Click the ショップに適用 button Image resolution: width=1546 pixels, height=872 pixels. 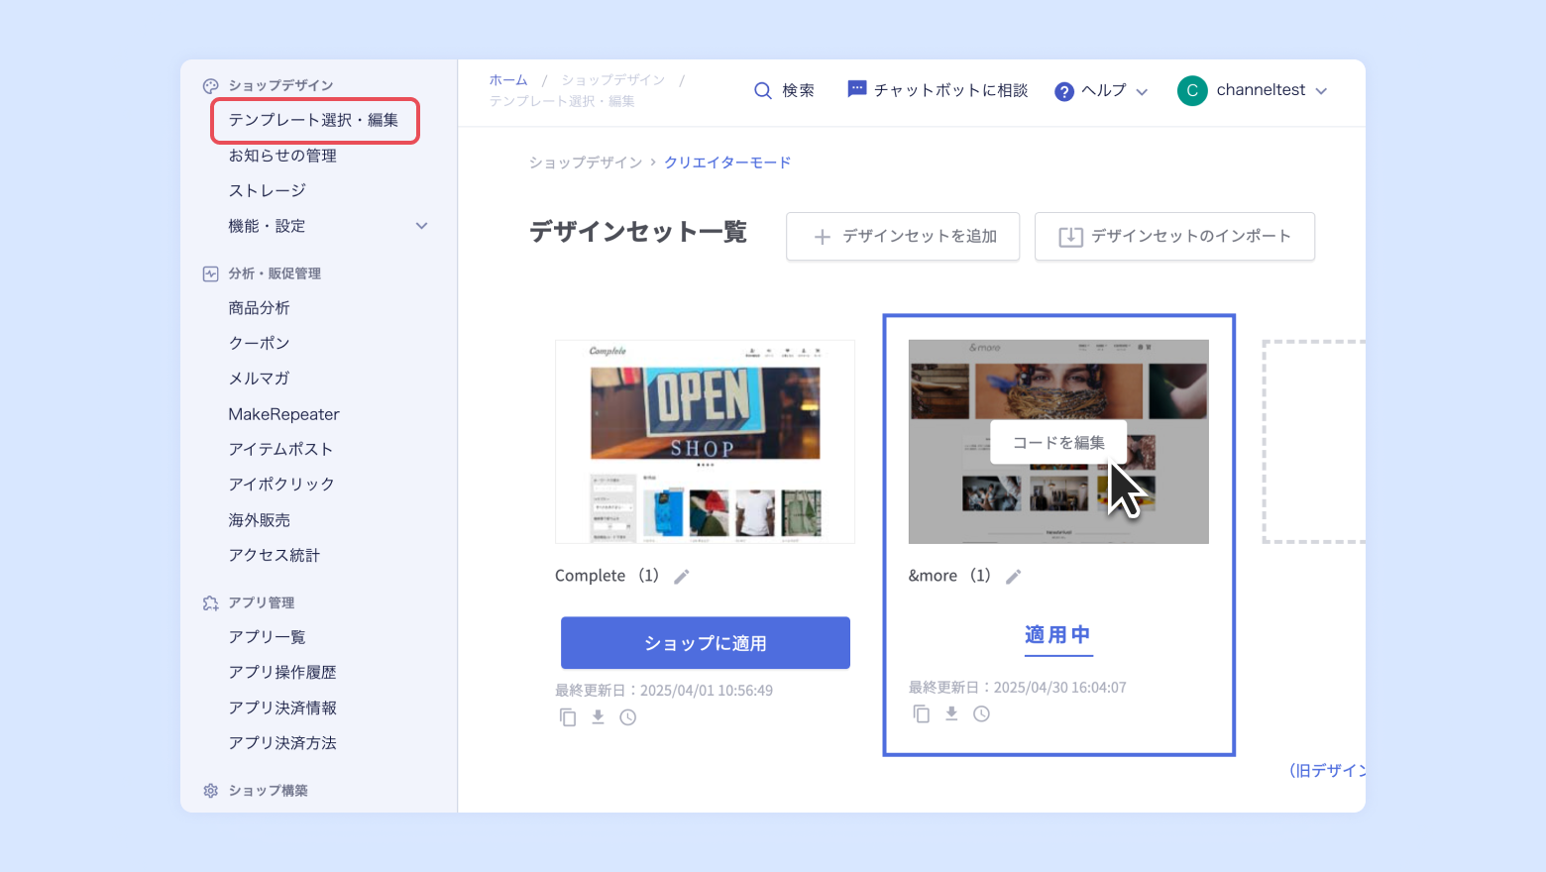(705, 643)
